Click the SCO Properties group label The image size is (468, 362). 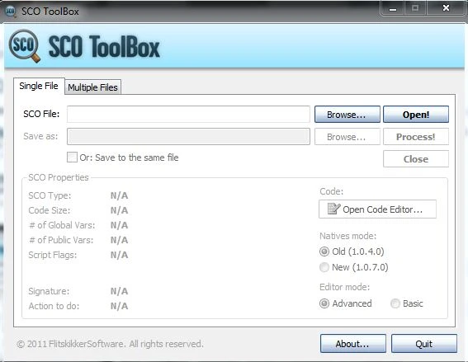point(59,177)
